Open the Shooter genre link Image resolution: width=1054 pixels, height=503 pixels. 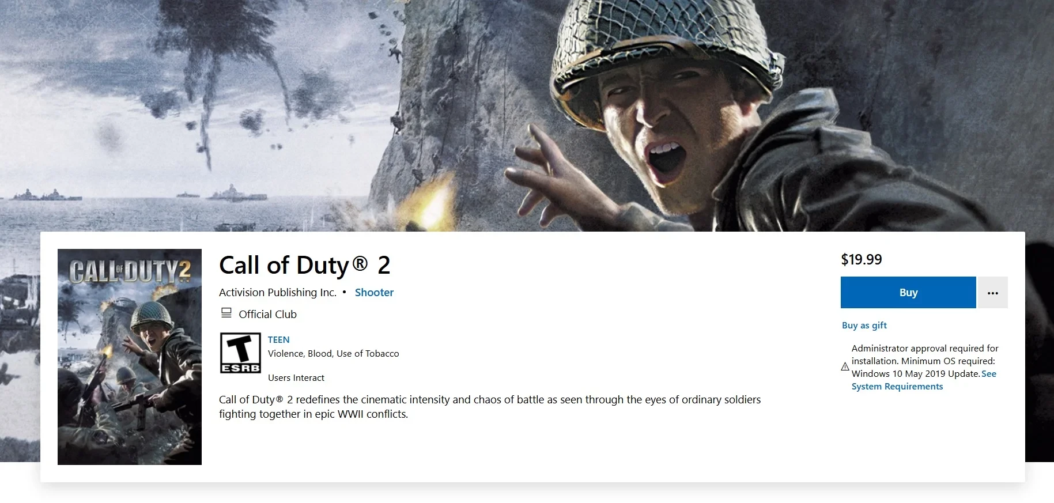pyautogui.click(x=374, y=292)
